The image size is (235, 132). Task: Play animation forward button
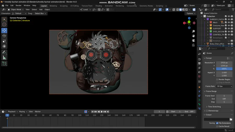[102, 112]
